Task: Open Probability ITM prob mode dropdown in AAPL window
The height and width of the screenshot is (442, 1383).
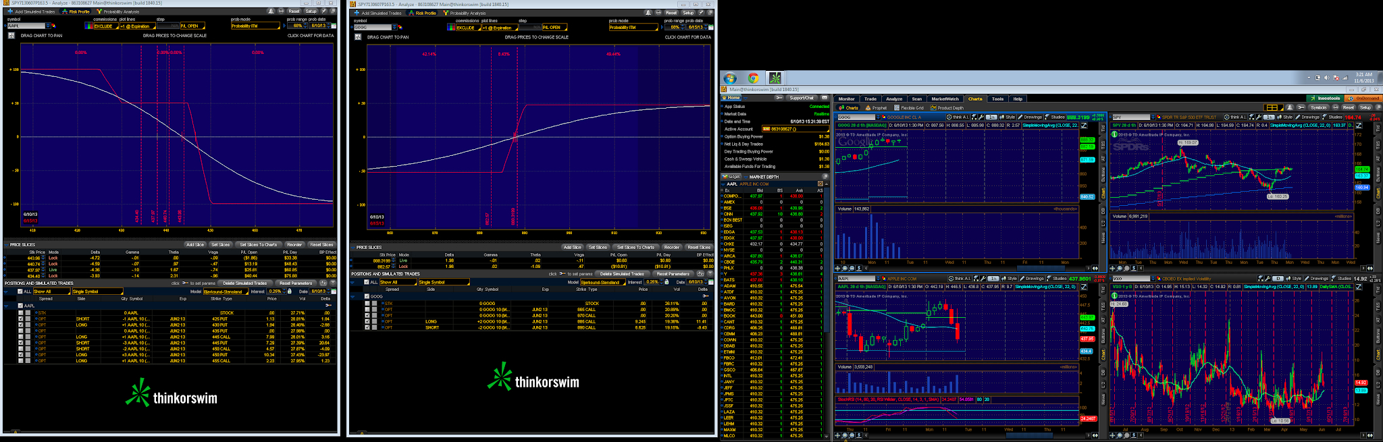Action: [255, 26]
